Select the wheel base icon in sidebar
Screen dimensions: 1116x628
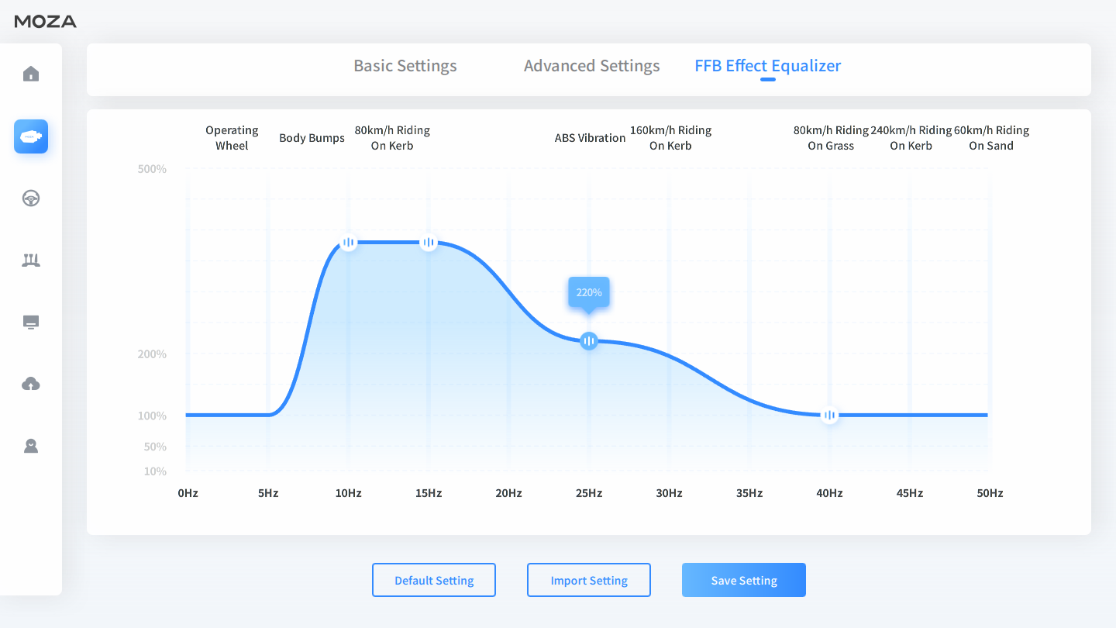31,137
